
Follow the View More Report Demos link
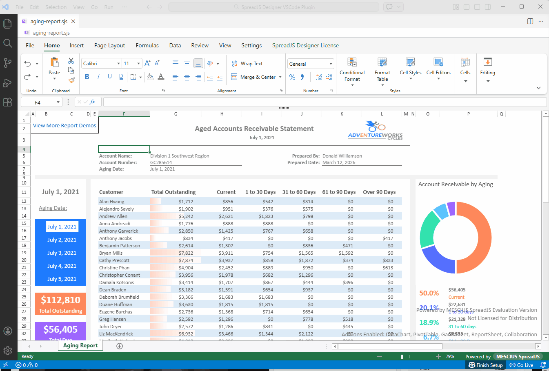64,125
